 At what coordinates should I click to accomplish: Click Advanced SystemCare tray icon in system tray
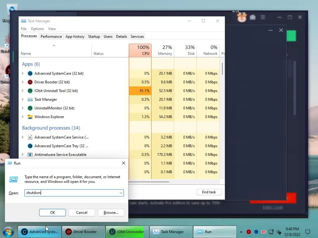[256, 232]
